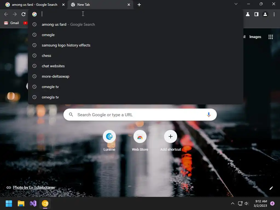Open File Explorer from the taskbar
The height and width of the screenshot is (210, 280).
[21, 203]
